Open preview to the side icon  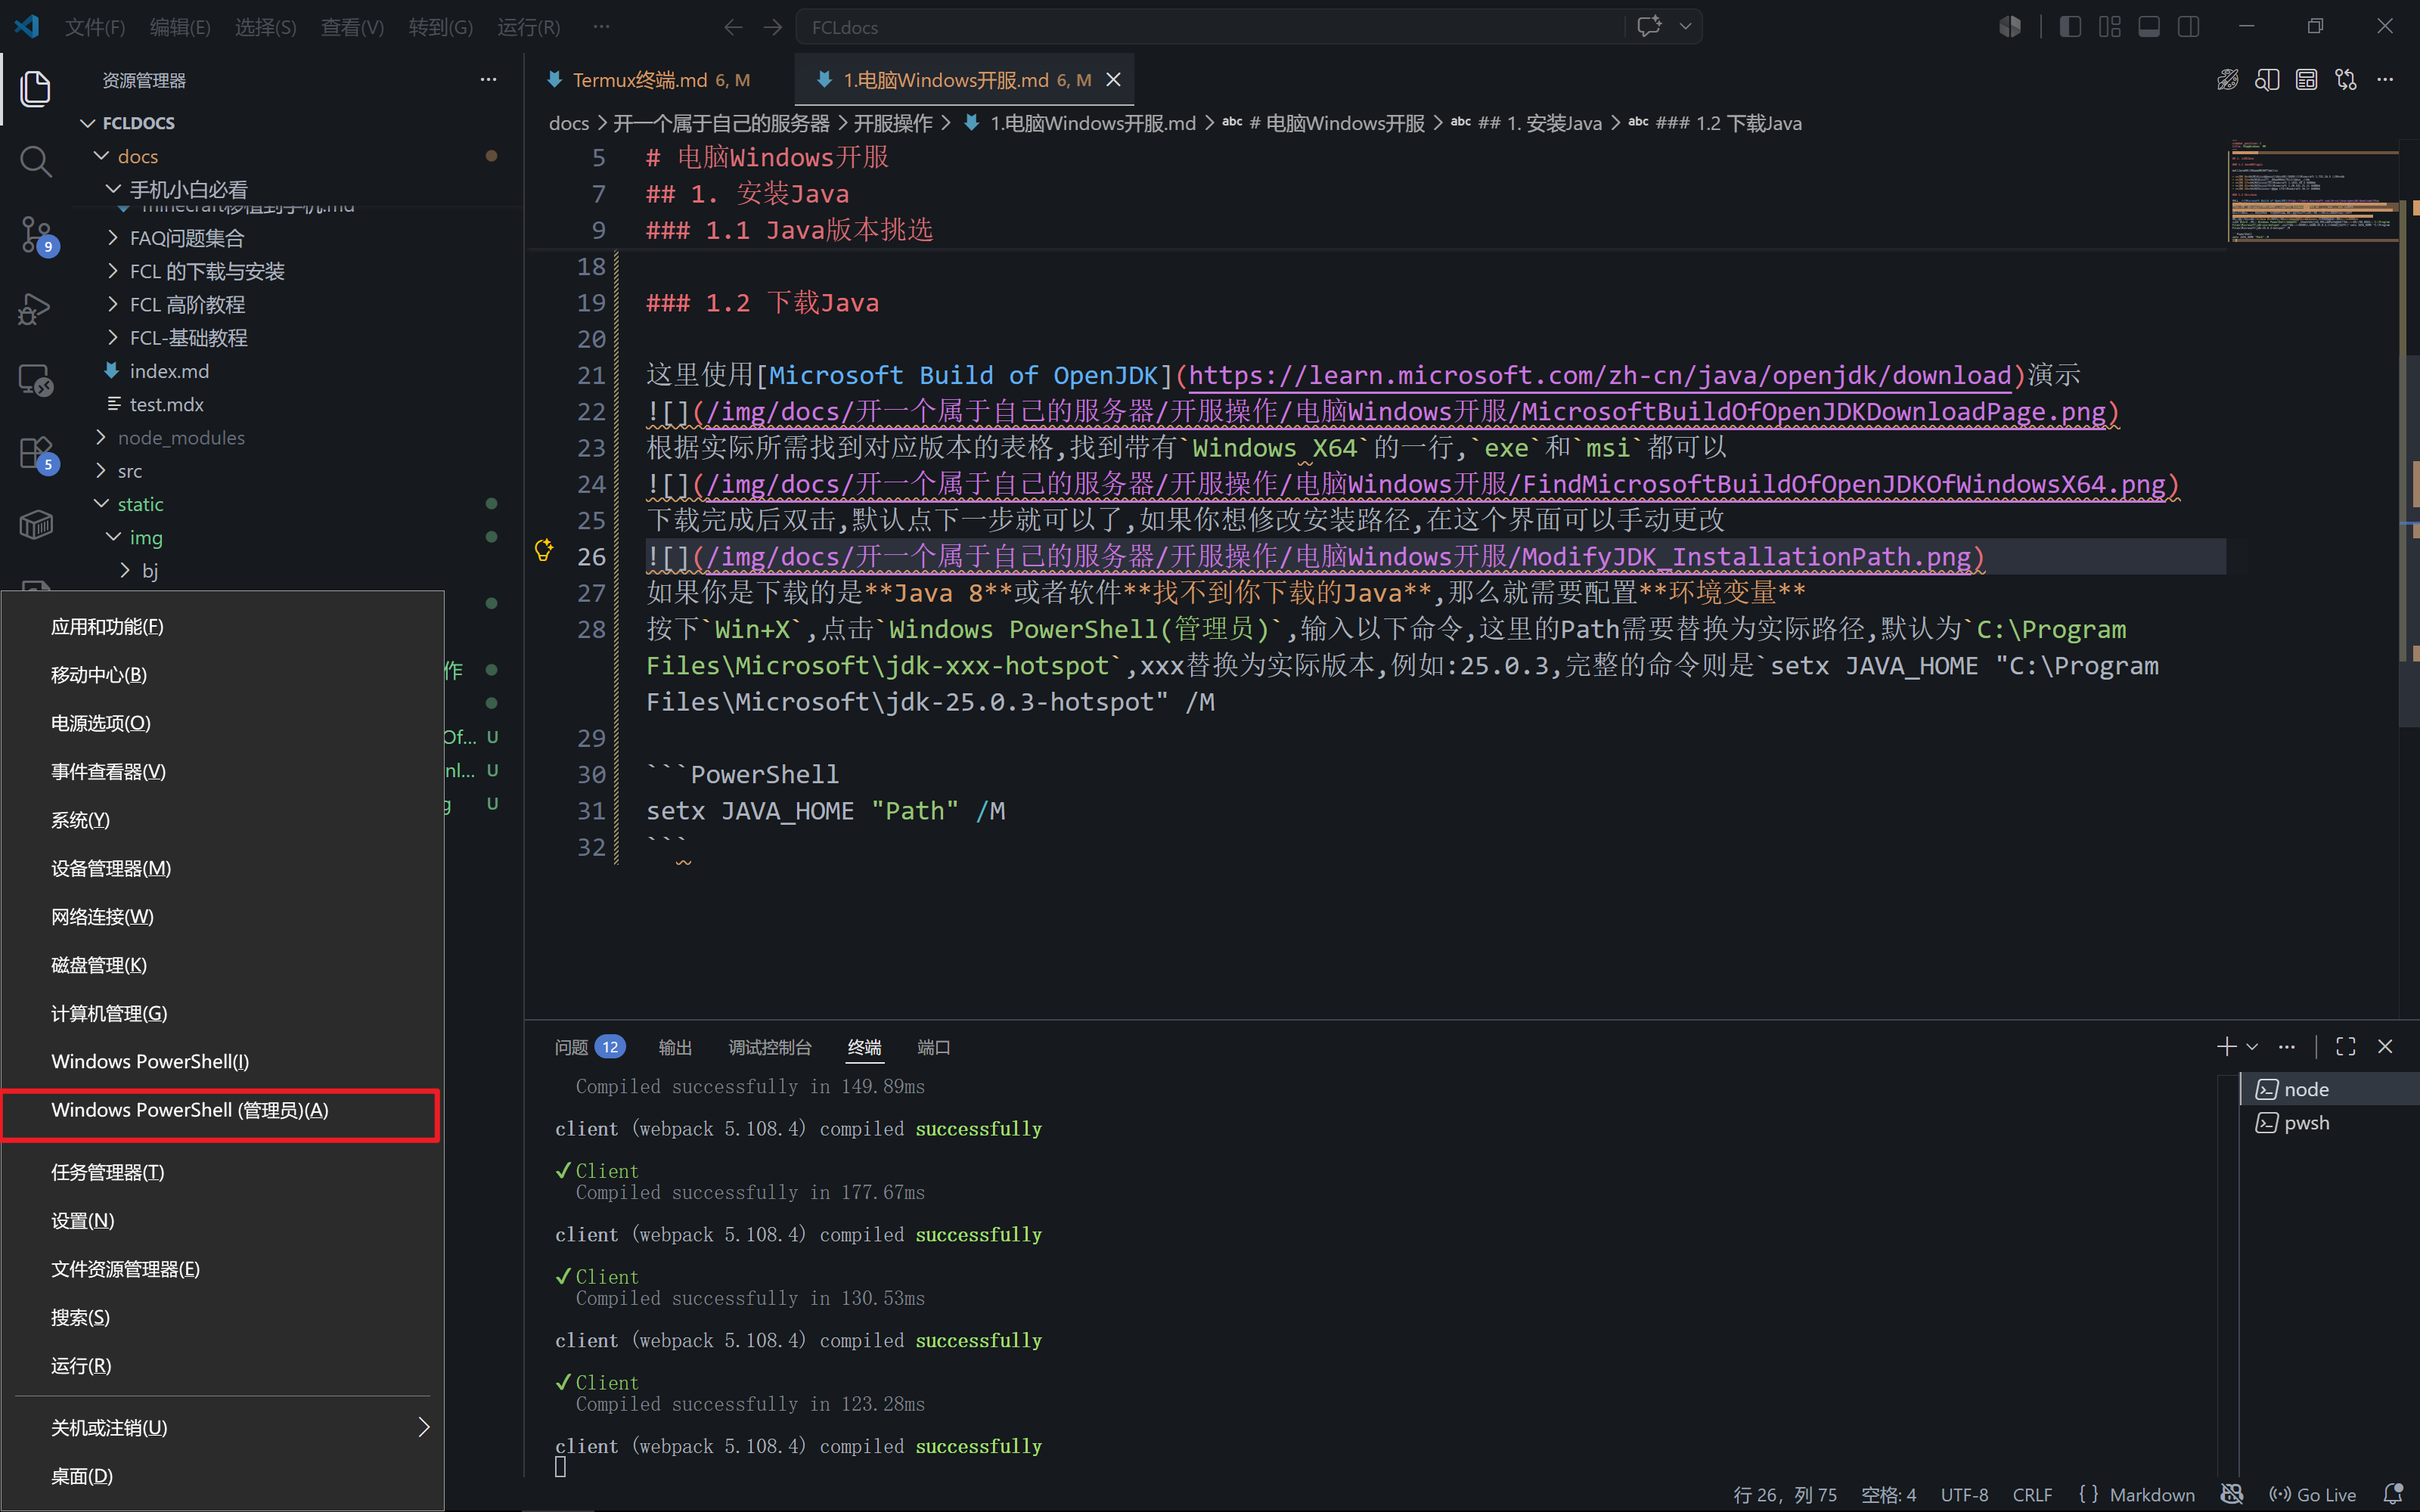(x=2267, y=80)
